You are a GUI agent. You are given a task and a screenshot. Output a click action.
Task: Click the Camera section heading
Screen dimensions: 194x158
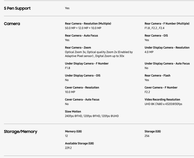(12, 24)
